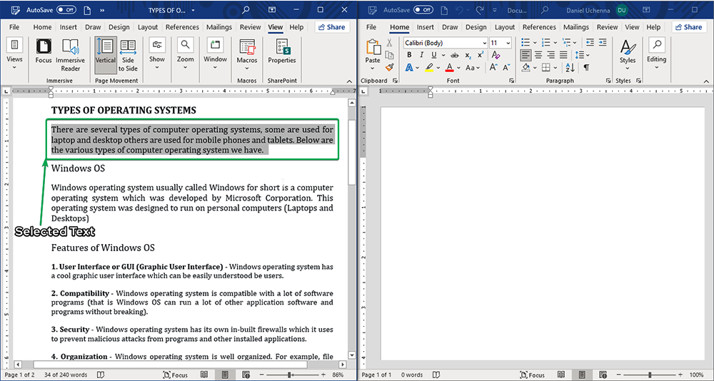This screenshot has height=381, width=714.
Task: Click the Format Painter brush icon
Action: tap(389, 67)
